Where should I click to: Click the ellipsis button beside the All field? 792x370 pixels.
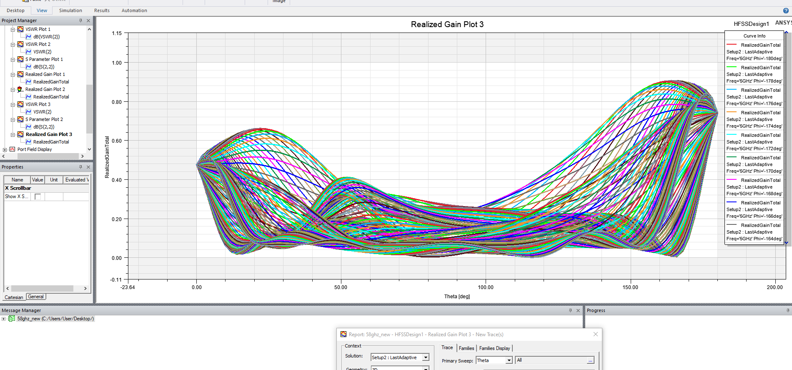[590, 360]
